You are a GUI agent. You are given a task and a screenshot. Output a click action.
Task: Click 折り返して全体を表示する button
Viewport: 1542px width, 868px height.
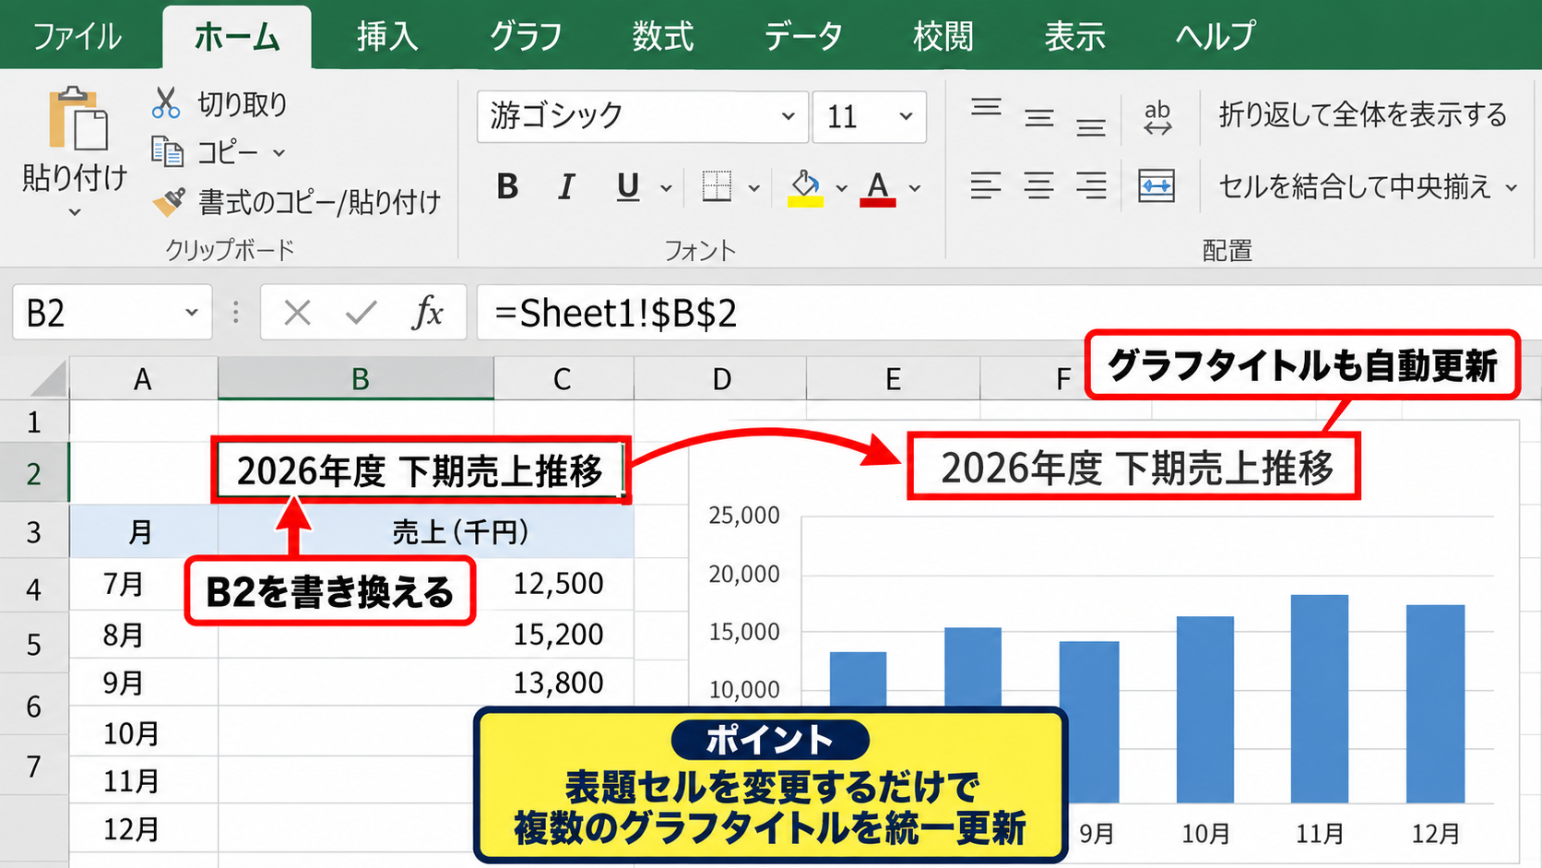(x=1362, y=114)
